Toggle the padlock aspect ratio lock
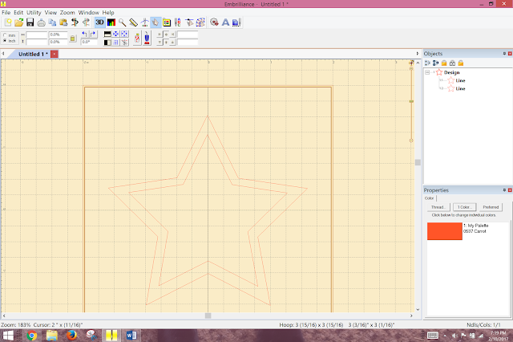The image size is (513, 342). tap(73, 39)
